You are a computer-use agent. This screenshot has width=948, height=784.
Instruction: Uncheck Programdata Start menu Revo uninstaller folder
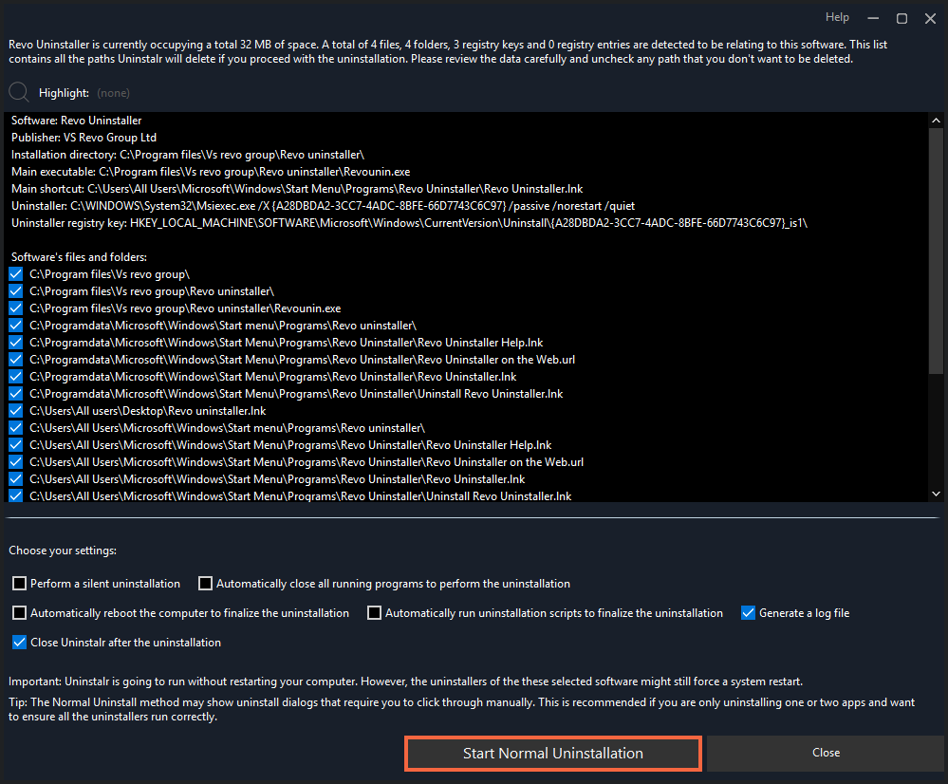[16, 326]
